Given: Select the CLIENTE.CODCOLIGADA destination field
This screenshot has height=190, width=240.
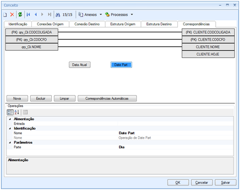Looking at the screenshot, I should point(208,32).
